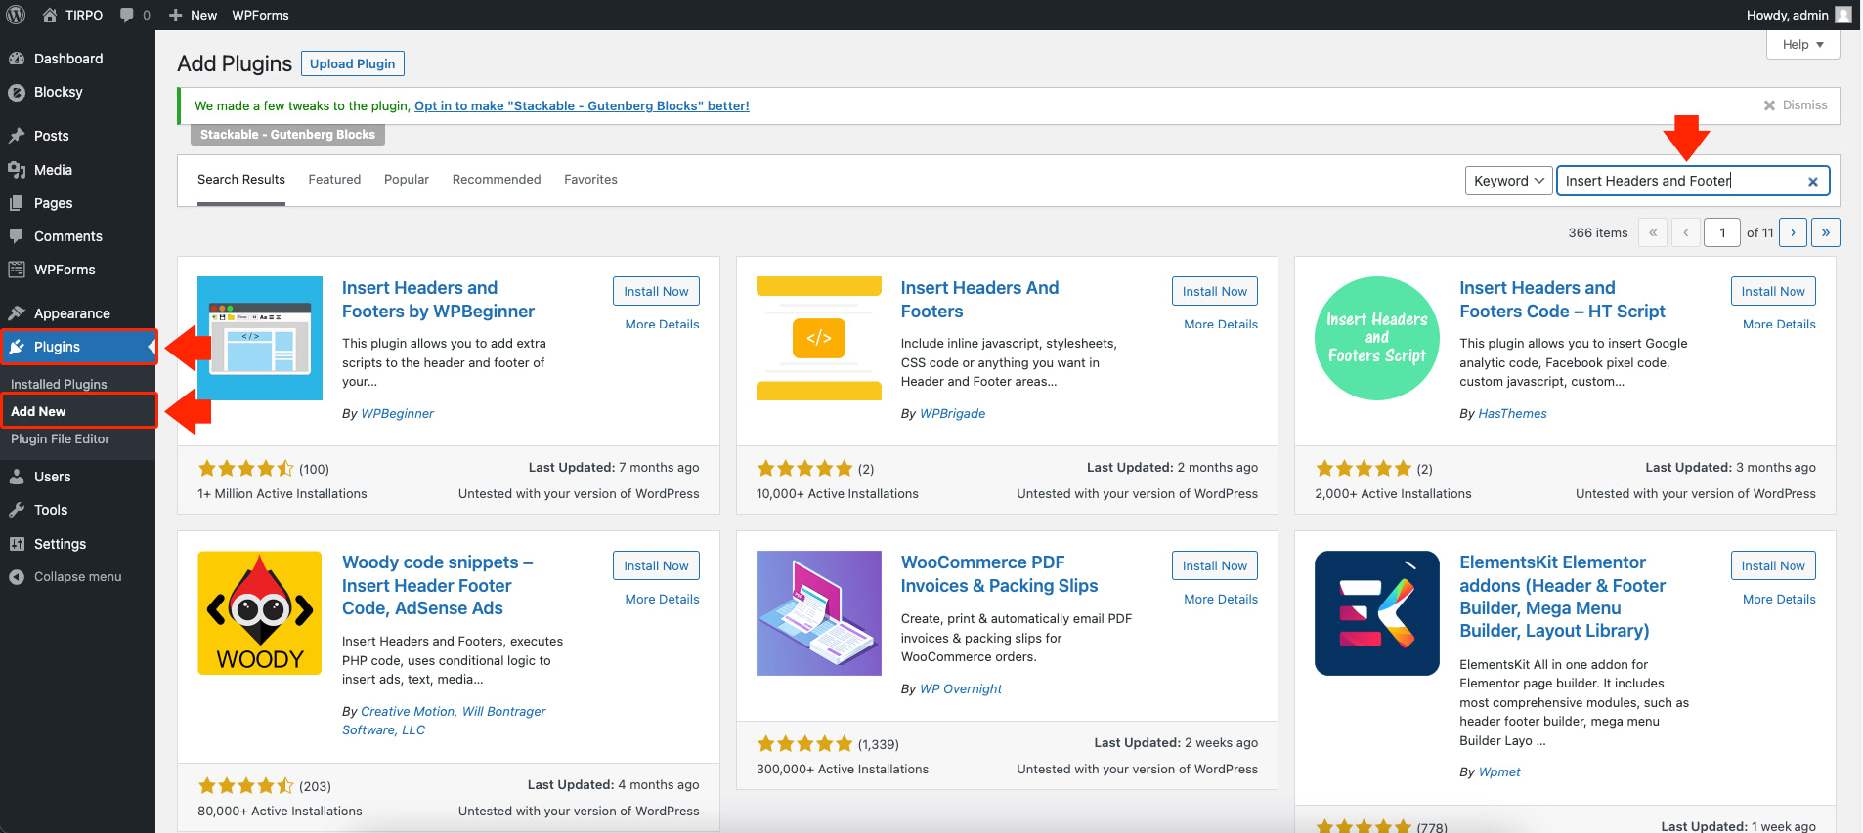Screen dimensions: 1863x833
Task: Click the Appearance paintbrush icon
Action: 17,313
